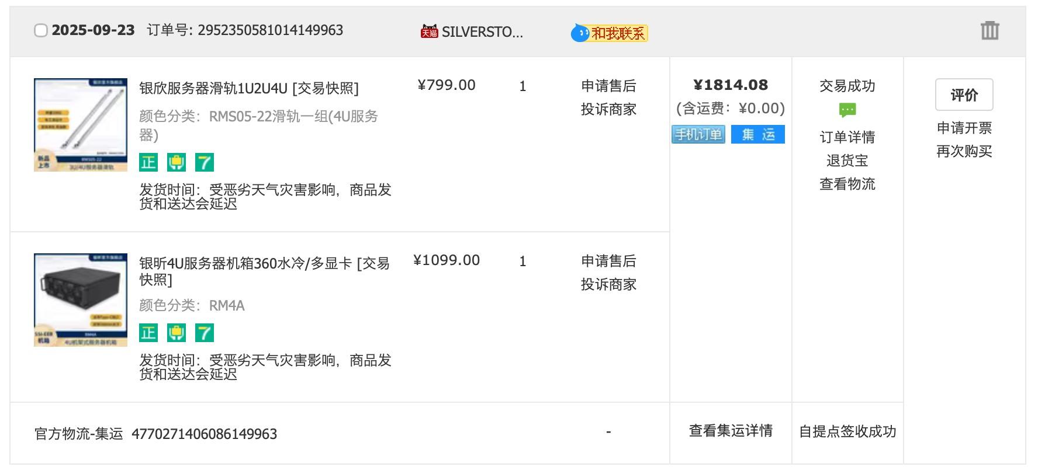
Task: Click the Tmall cat logo icon
Action: 429,32
